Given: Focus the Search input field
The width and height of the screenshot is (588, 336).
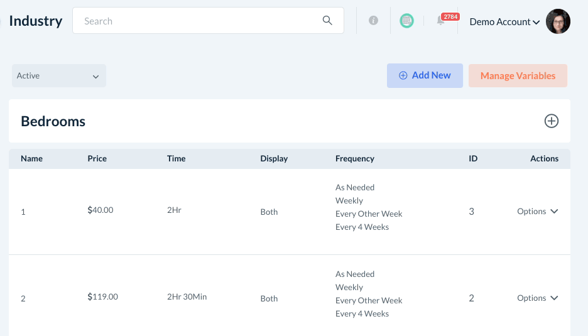Looking at the screenshot, I should pos(198,21).
